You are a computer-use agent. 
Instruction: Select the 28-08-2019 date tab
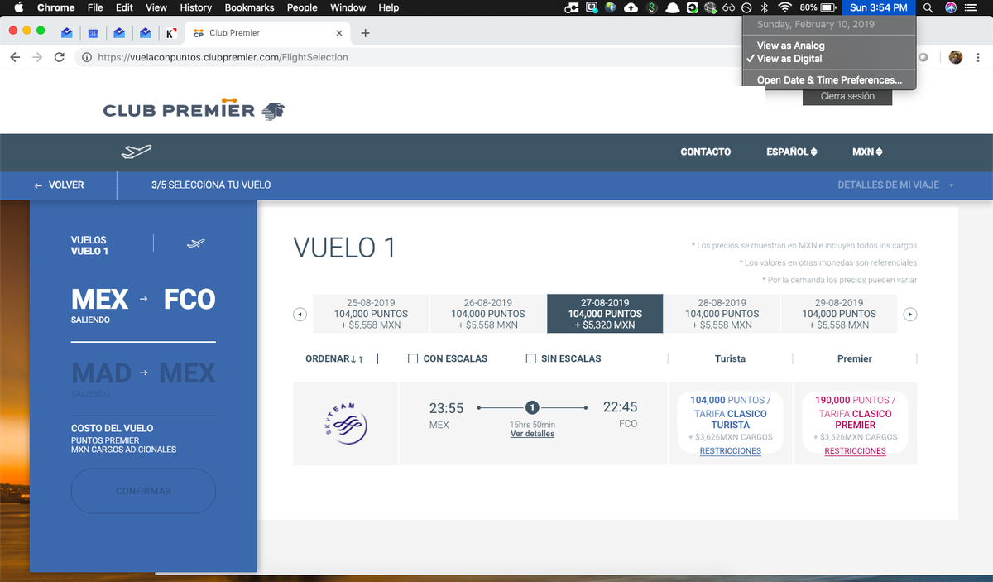[722, 314]
